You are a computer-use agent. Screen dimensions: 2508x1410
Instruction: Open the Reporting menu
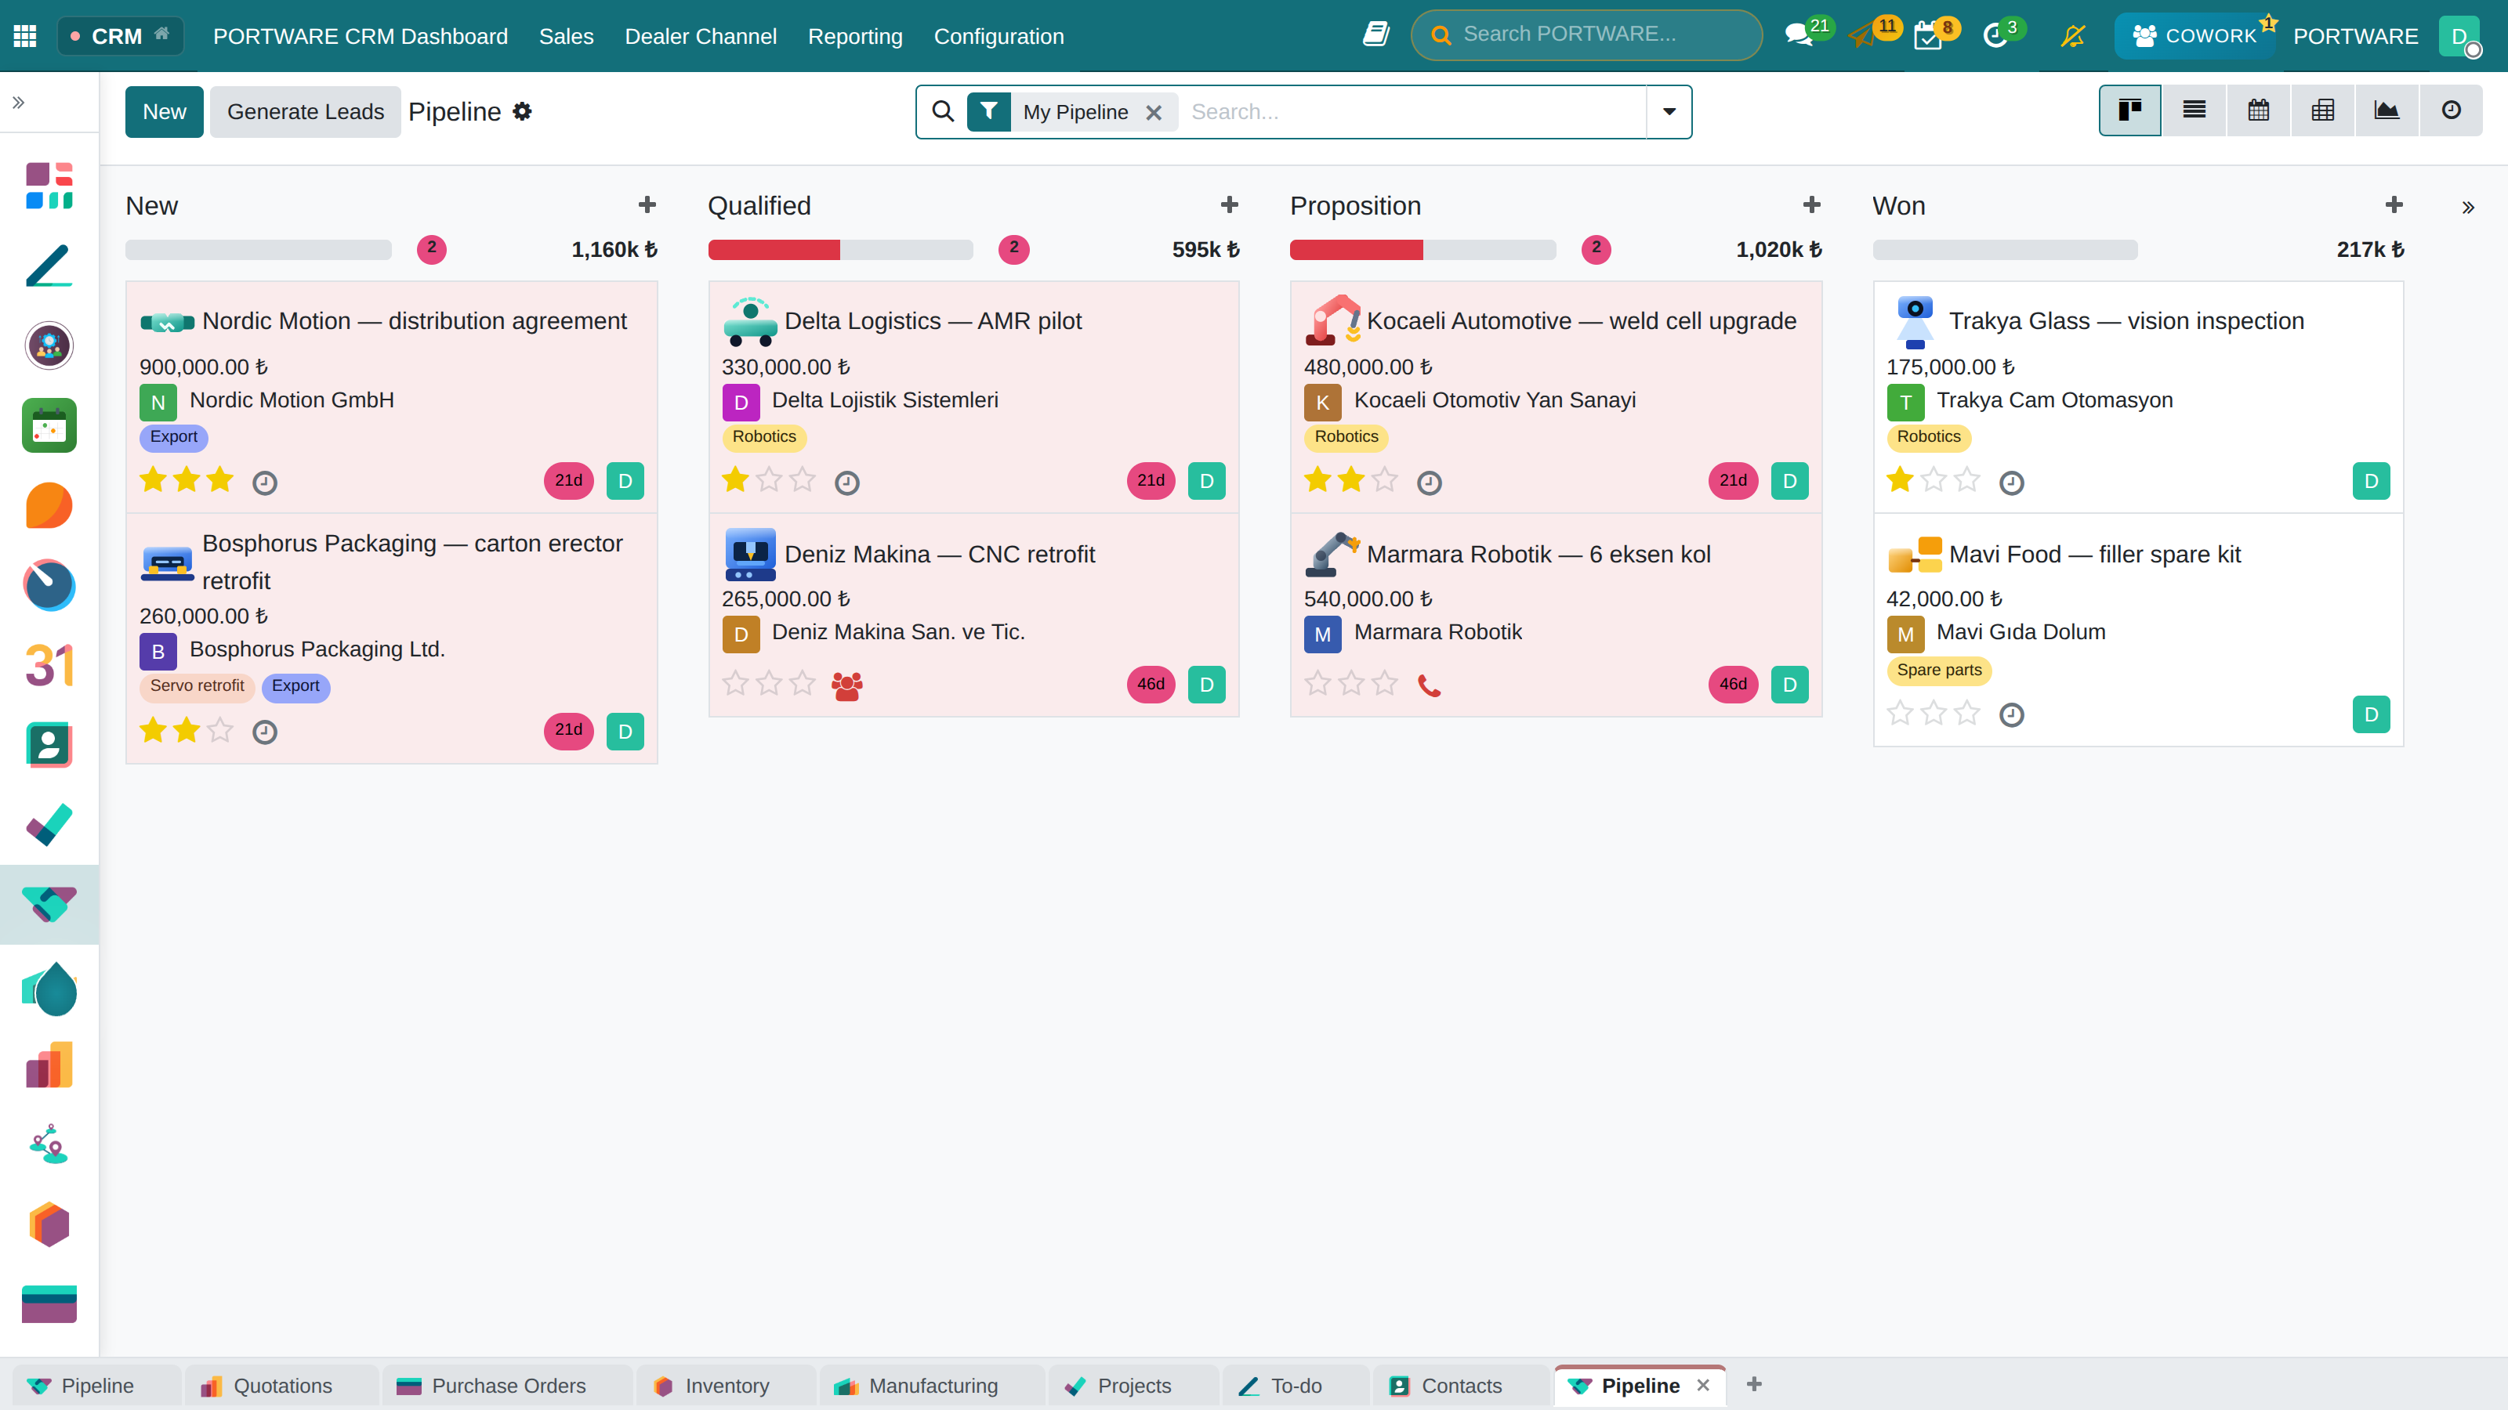pyautogui.click(x=855, y=36)
